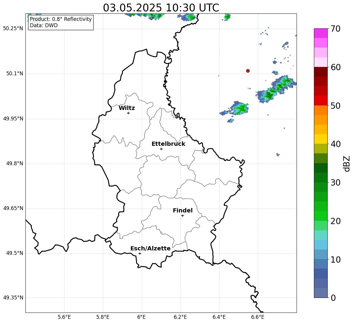
Task: Click the 49.65°N latitude label
Action: point(13,208)
